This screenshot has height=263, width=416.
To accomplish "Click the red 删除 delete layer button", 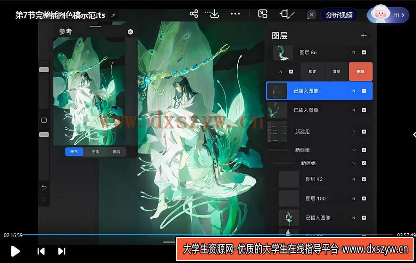I will tap(360, 72).
